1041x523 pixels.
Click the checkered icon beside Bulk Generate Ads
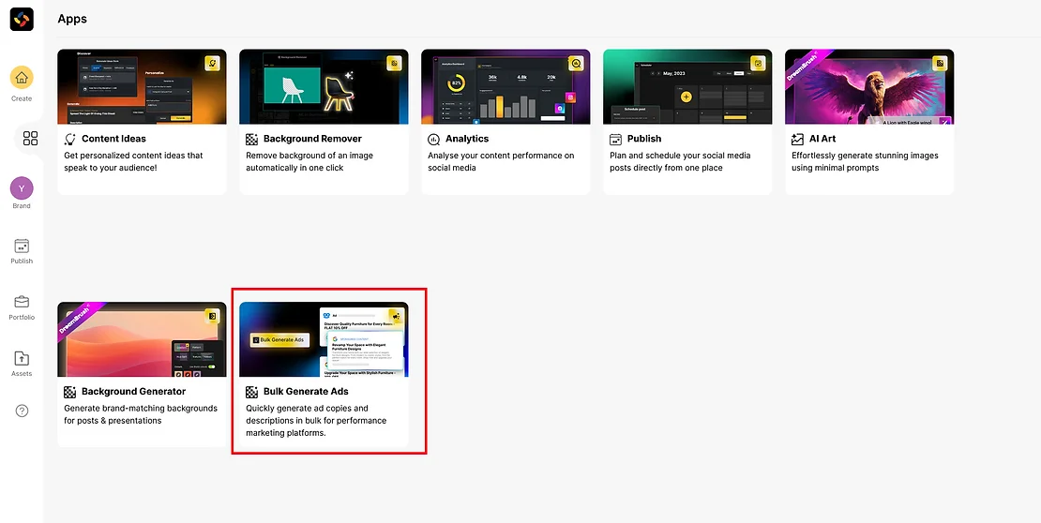click(x=251, y=392)
